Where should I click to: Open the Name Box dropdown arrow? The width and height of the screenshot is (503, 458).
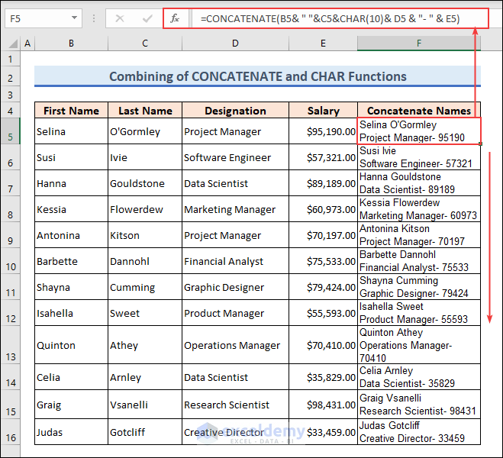pos(74,18)
